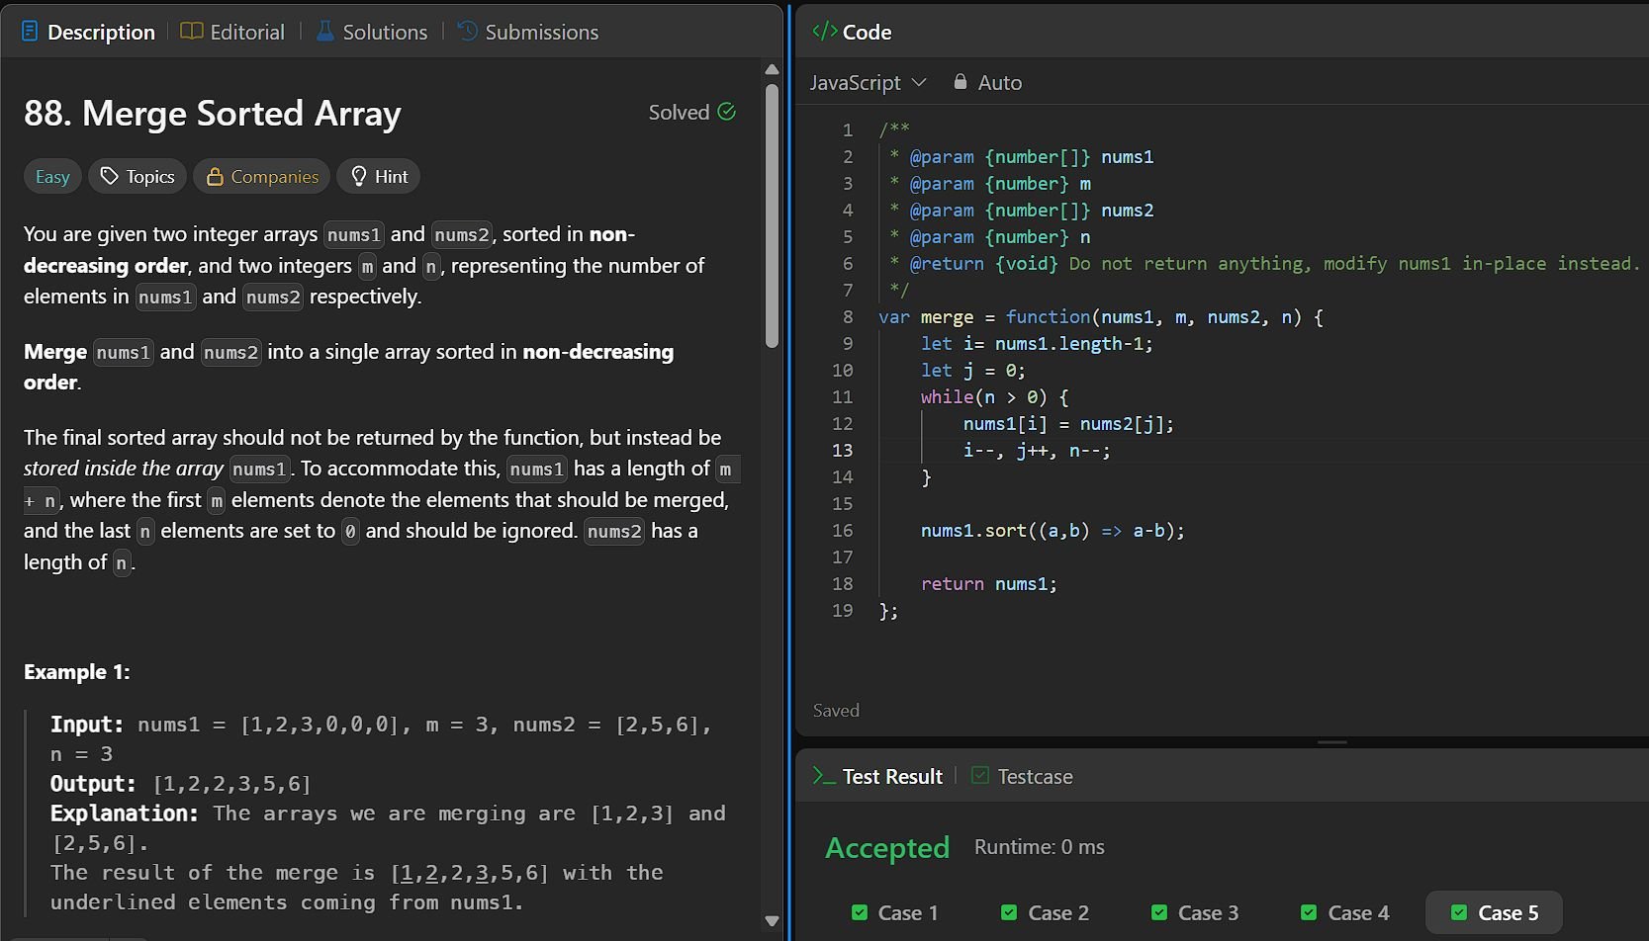
Task: Click the Code panel brackets icon
Action: [x=824, y=32]
